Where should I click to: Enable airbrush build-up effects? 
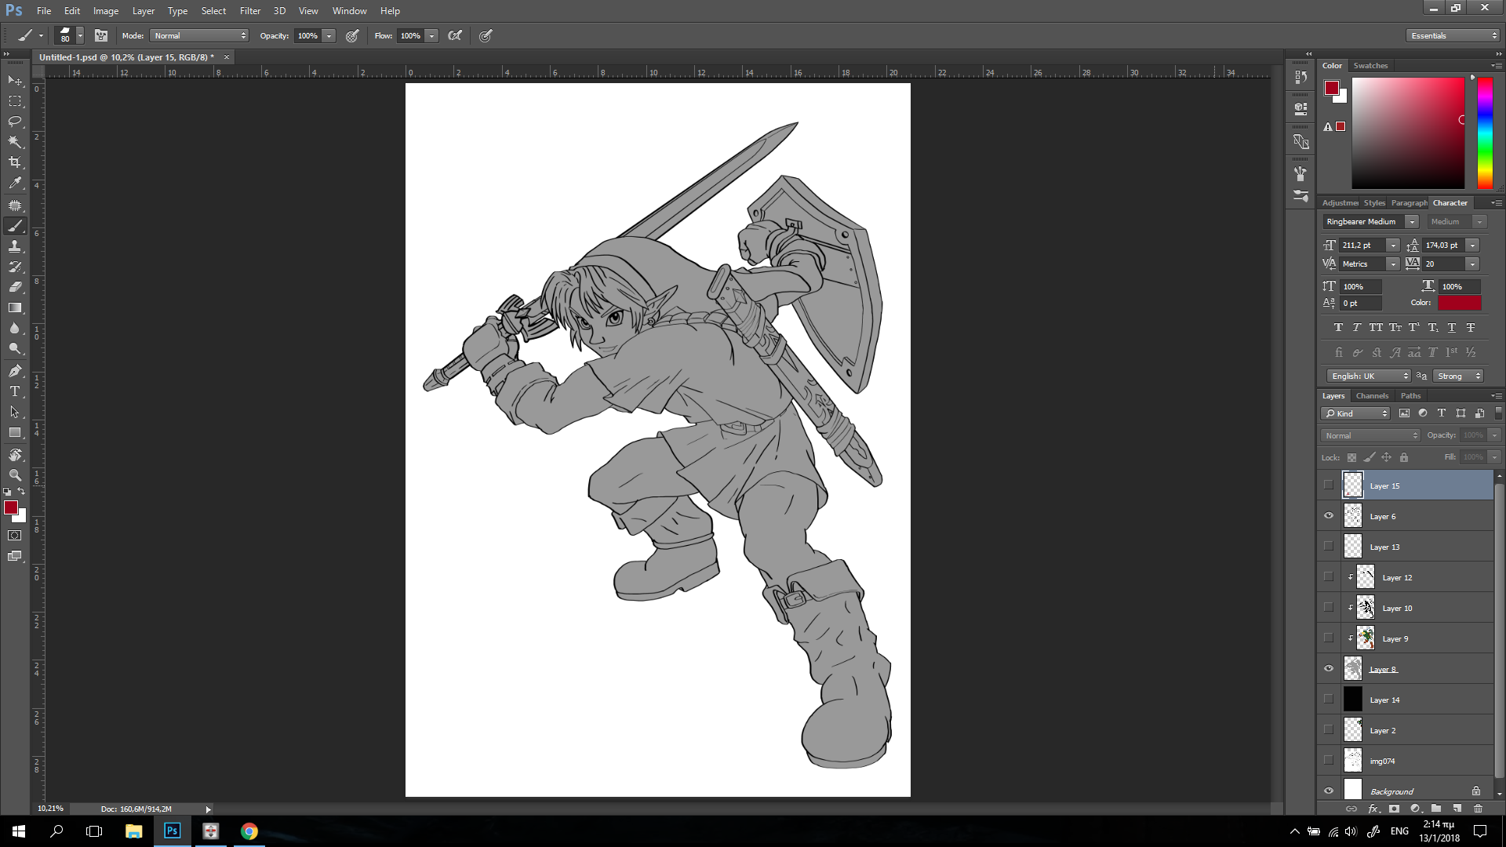pyautogui.click(x=455, y=35)
